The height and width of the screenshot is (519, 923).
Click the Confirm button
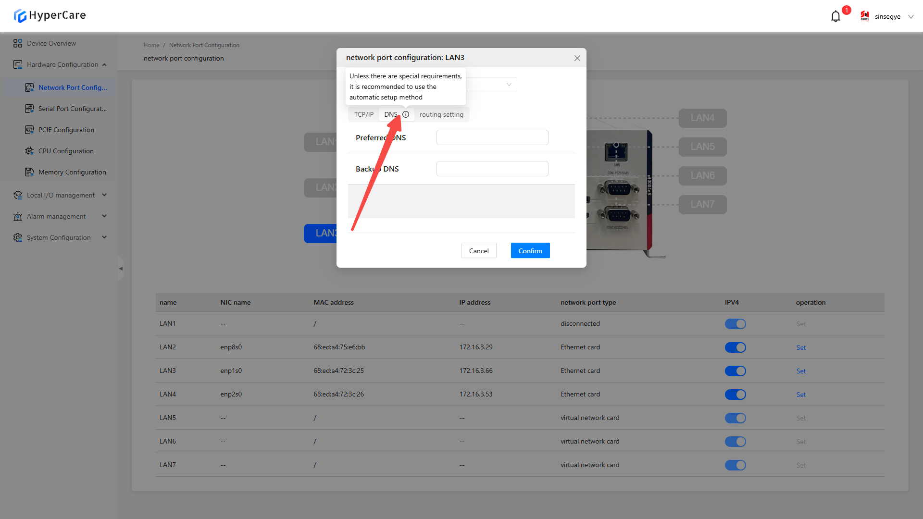point(530,250)
